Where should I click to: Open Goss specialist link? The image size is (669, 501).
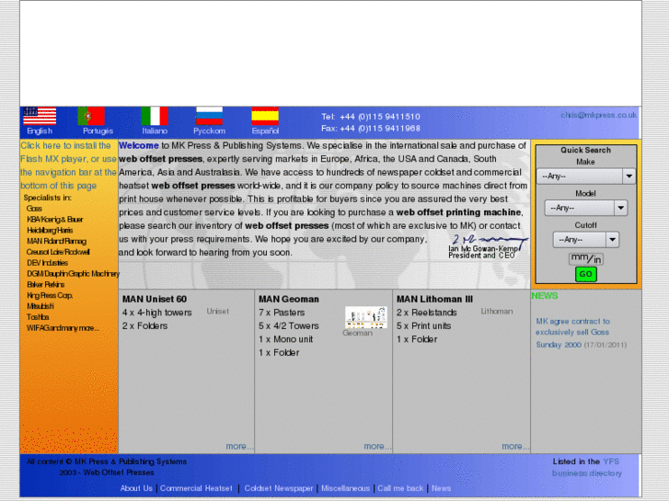pos(34,209)
